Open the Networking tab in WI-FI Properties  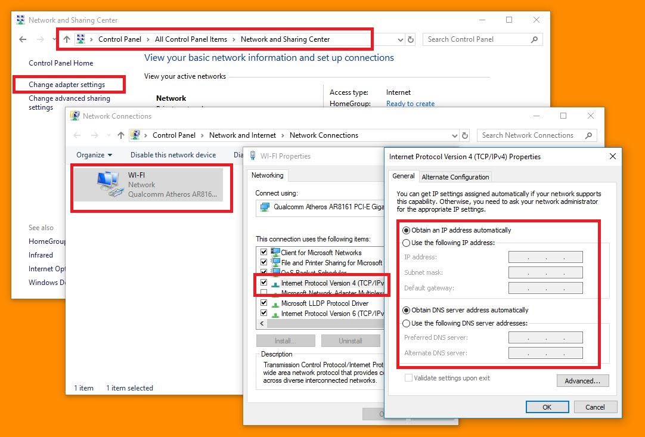click(268, 175)
